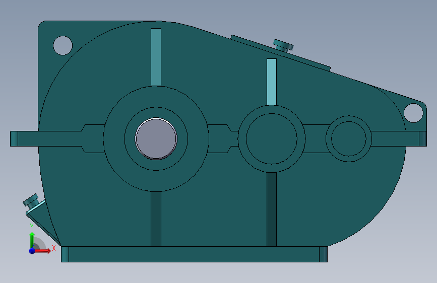Click the green Y axis arrow of the triad

(x=32, y=239)
